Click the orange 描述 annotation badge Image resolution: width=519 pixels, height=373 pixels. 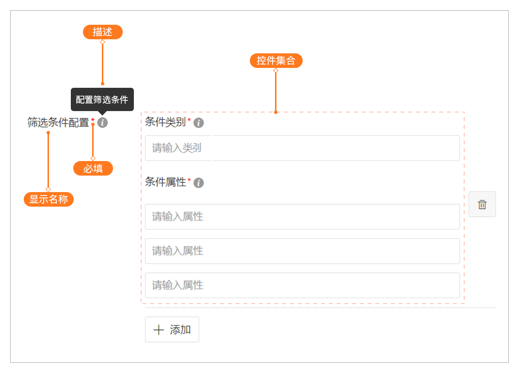point(102,32)
